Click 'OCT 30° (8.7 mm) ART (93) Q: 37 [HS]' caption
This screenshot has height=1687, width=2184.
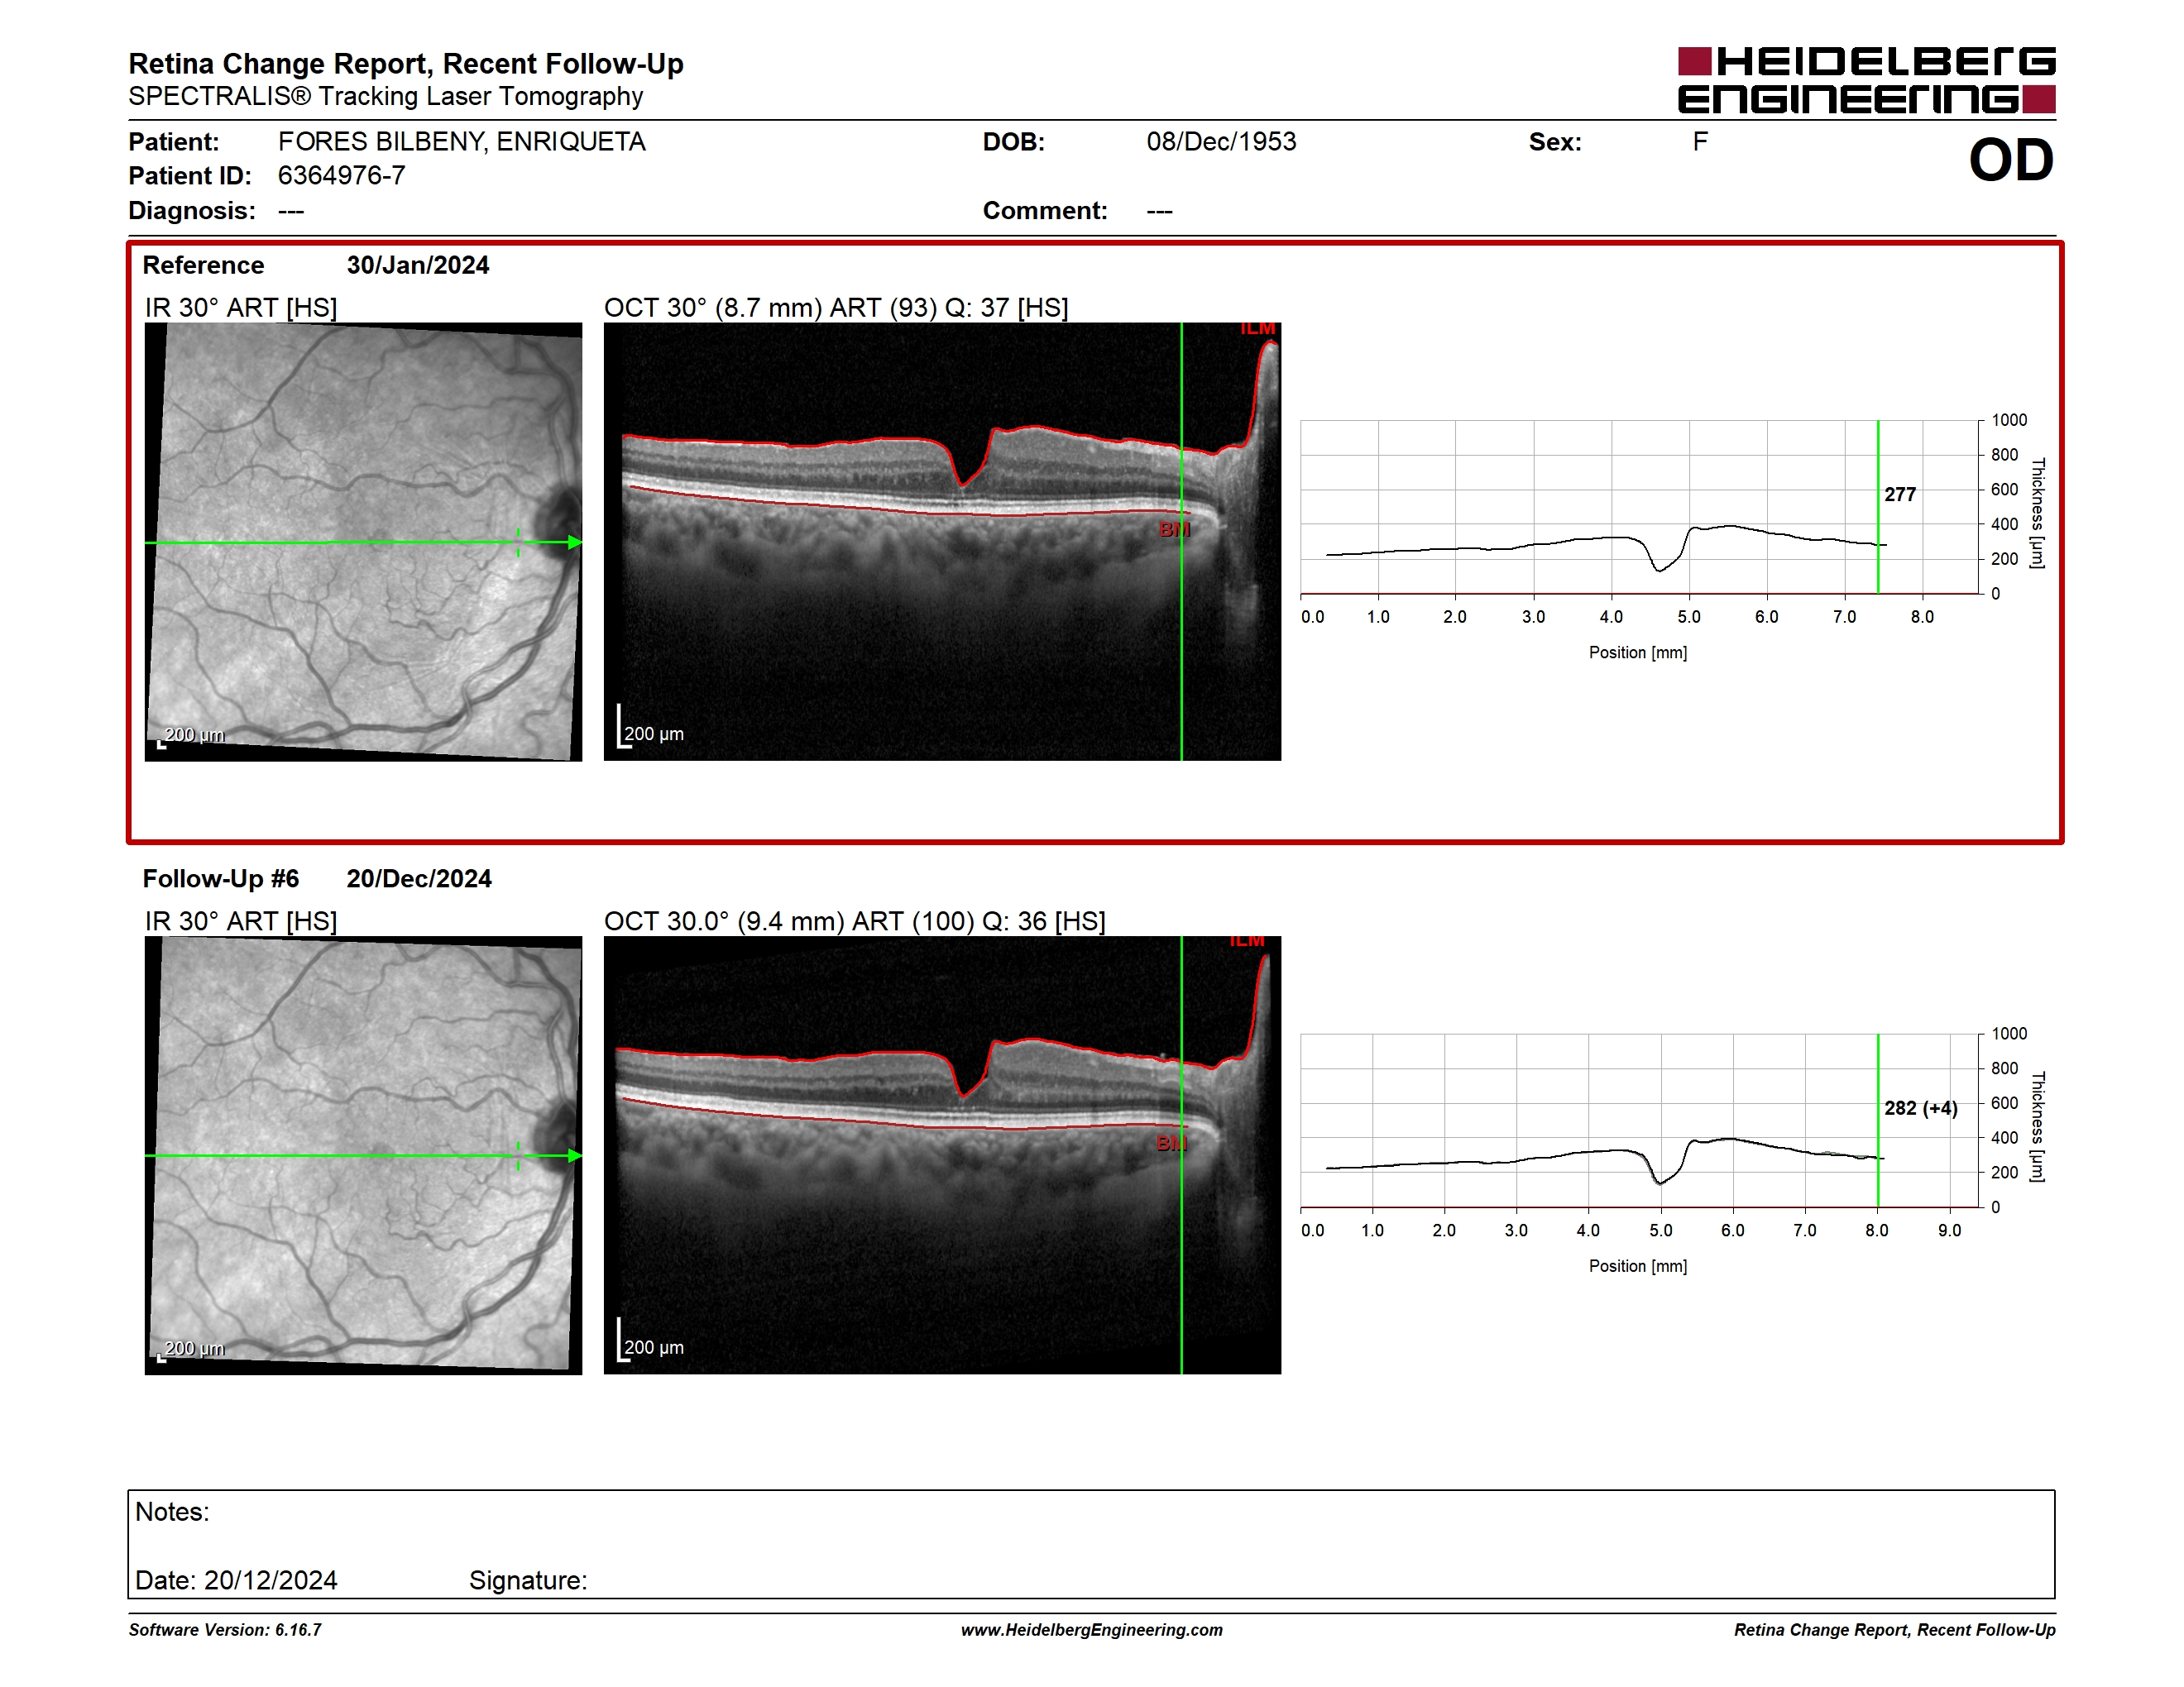pos(836,308)
